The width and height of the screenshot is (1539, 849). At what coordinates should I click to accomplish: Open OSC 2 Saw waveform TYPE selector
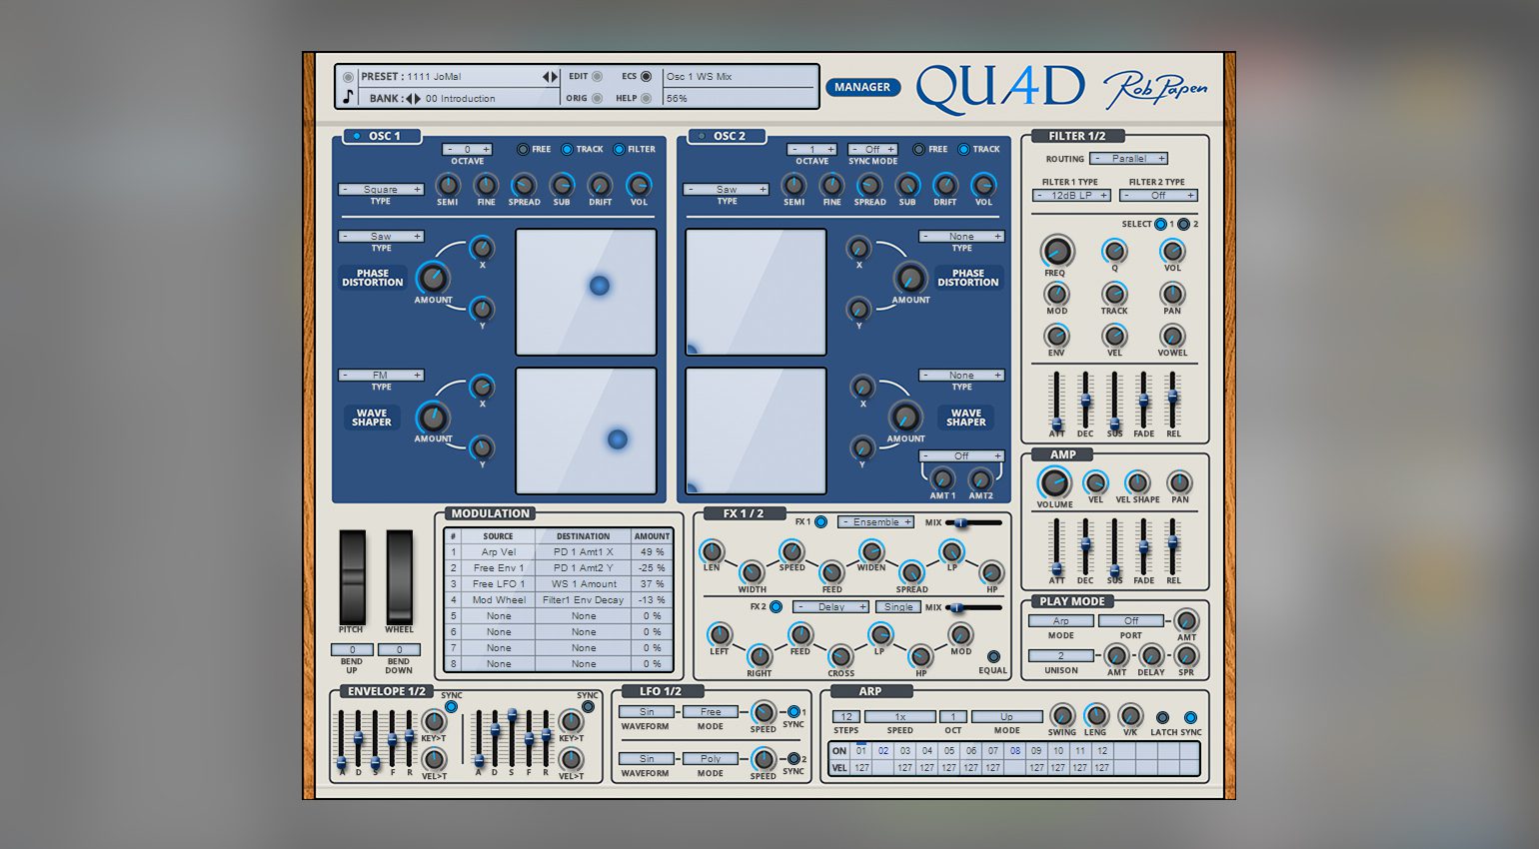(727, 189)
